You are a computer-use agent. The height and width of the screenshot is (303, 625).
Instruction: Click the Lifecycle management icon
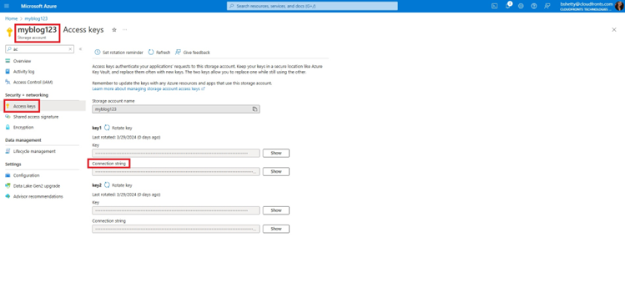pos(8,151)
